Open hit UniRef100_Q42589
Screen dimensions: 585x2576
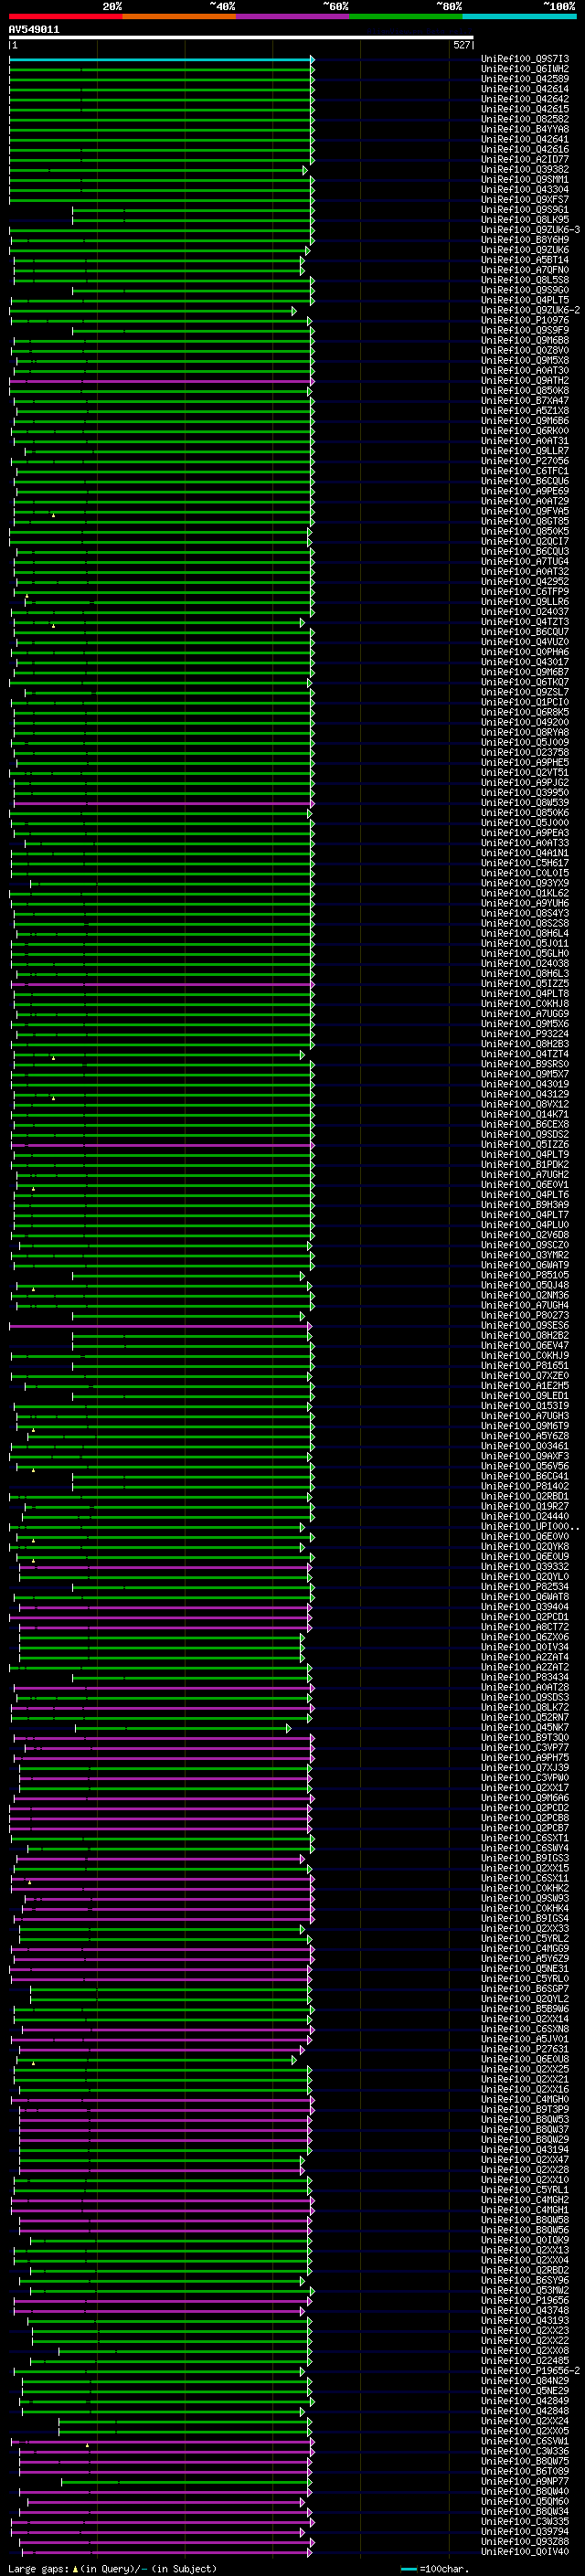pos(525,79)
